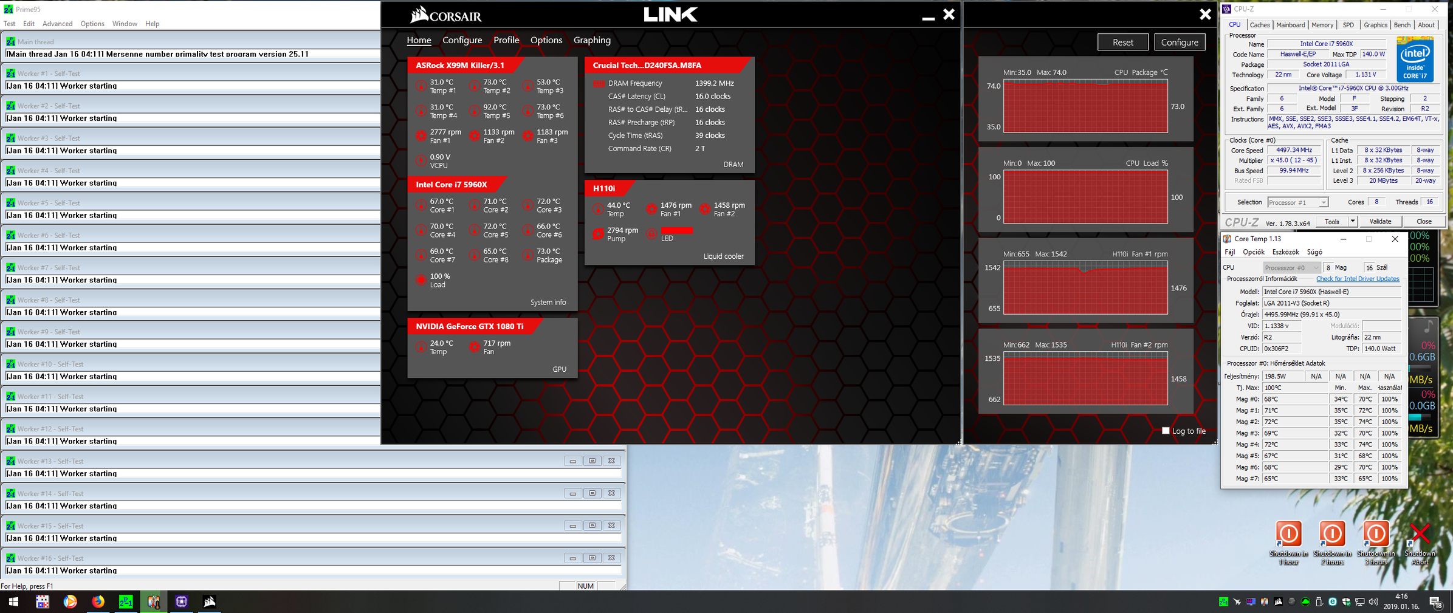Open the CPU-Z Processor #1 selection dropdown

(1297, 202)
